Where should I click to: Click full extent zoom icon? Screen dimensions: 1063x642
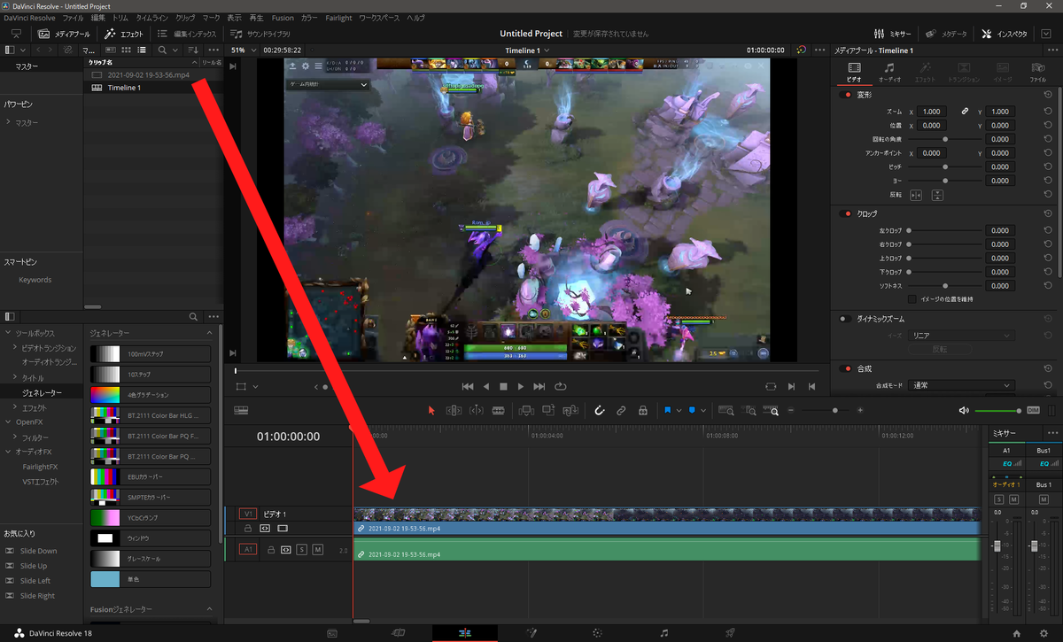pyautogui.click(x=726, y=411)
